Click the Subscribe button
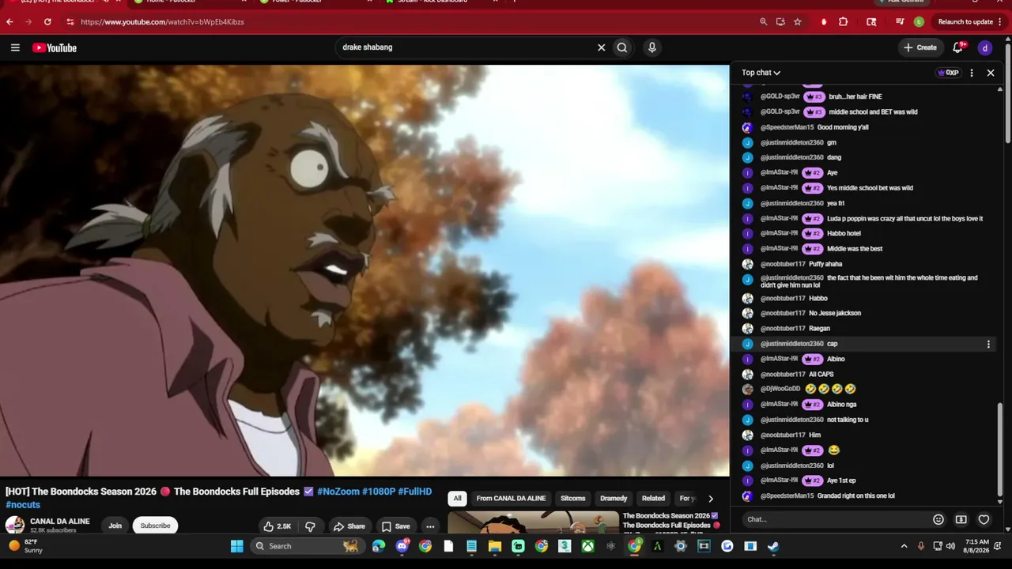The image size is (1012, 569). pyautogui.click(x=155, y=526)
